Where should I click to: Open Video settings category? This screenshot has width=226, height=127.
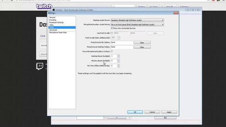click(x=51, y=25)
